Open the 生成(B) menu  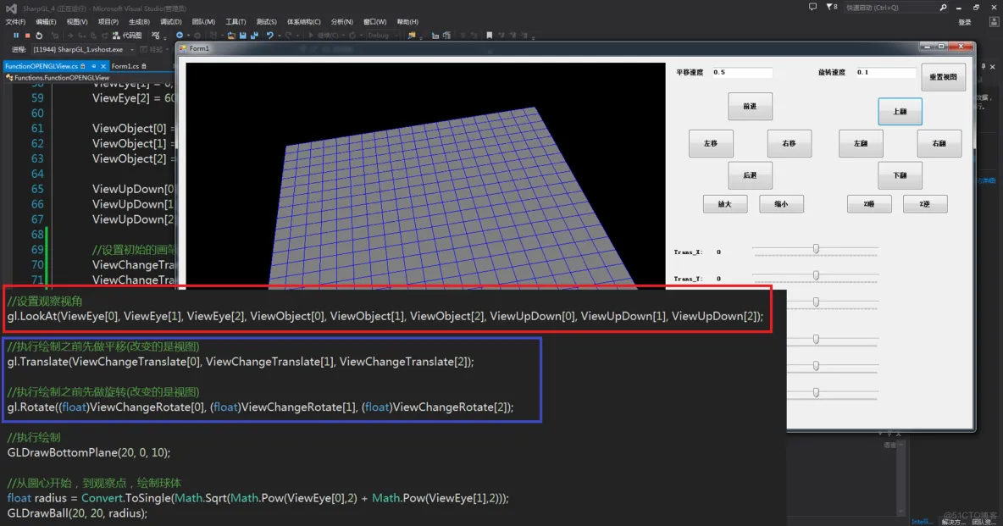pos(139,22)
